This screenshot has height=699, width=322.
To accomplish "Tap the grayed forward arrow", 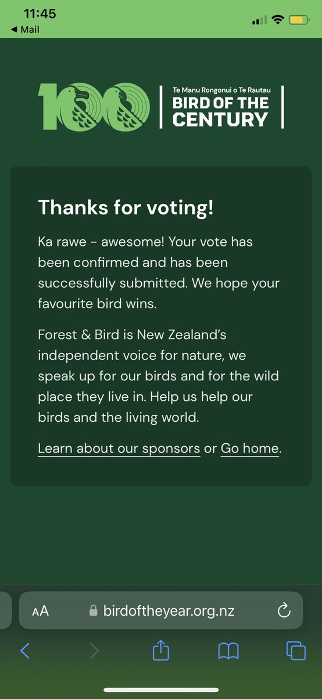I will (94, 651).
